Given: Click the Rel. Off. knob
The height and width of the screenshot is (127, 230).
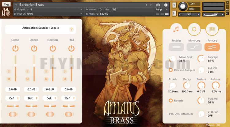Looking at the screenshot, I should pos(201,70).
